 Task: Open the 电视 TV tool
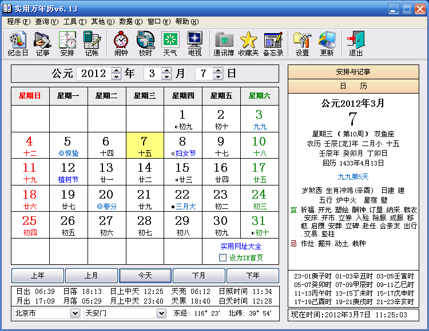click(x=195, y=44)
